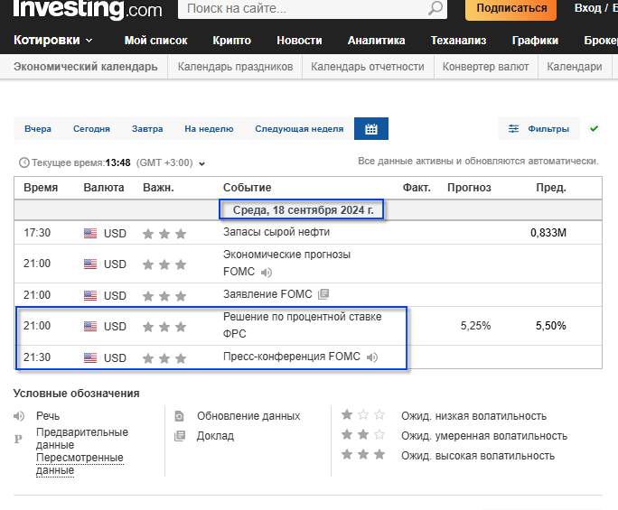Open the Мой список menu

pos(156,41)
